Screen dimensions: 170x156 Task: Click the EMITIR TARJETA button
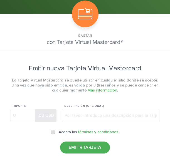tap(85, 147)
